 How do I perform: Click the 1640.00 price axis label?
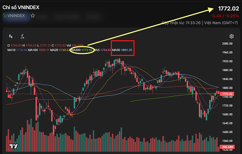pos(227,123)
